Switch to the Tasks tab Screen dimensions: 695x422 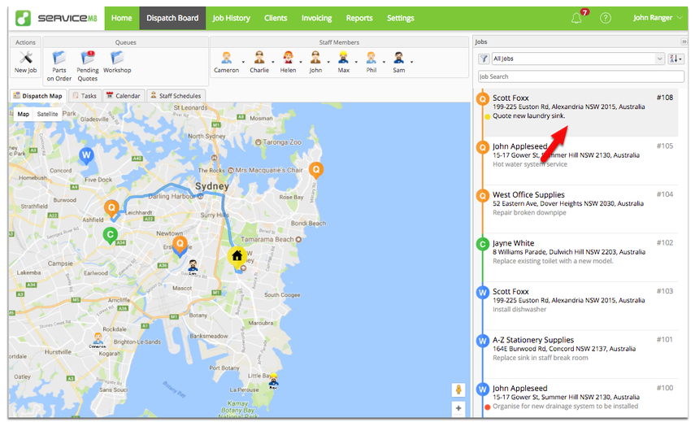pos(85,96)
